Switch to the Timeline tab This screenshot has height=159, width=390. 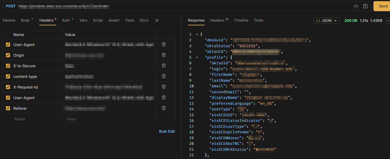241,20
